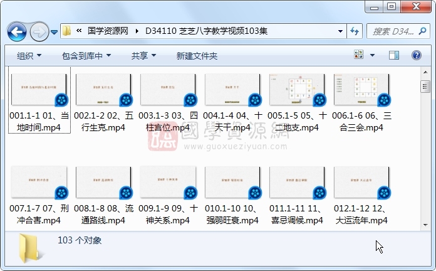Image resolution: width=436 pixels, height=271 pixels.
Task: Click file name 008.1-8 08、流通路线.mp4
Action: 104,214
